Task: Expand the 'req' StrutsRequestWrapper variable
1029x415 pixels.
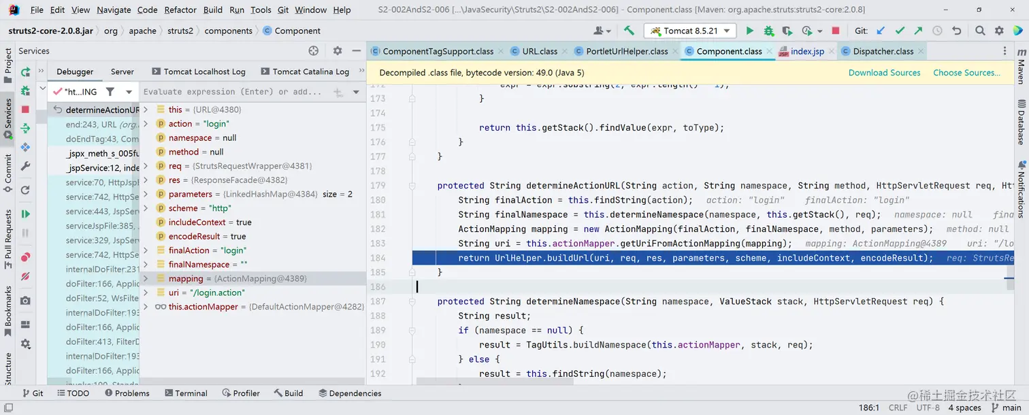Action: [146, 166]
